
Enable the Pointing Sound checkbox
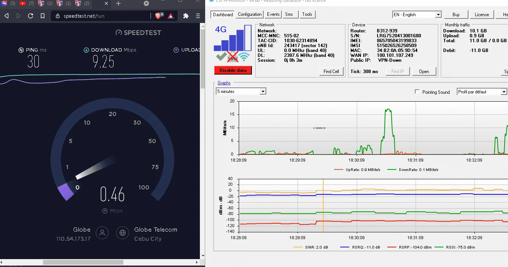click(417, 92)
